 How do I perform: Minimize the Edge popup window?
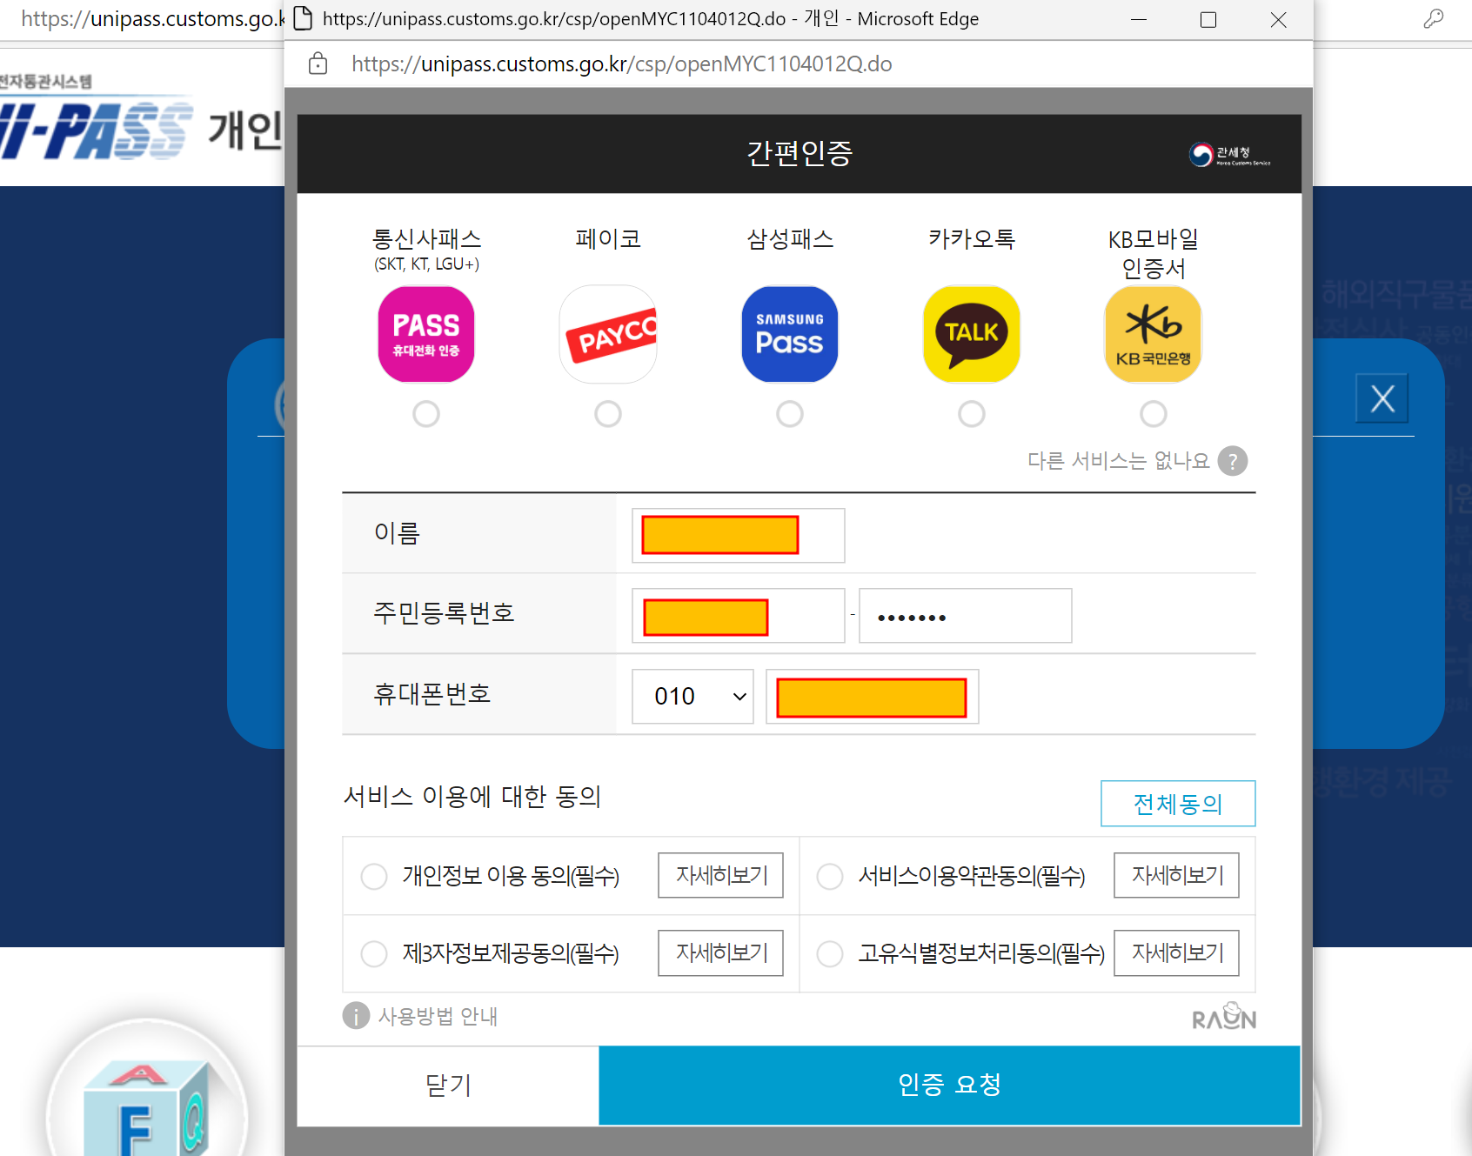(1139, 19)
